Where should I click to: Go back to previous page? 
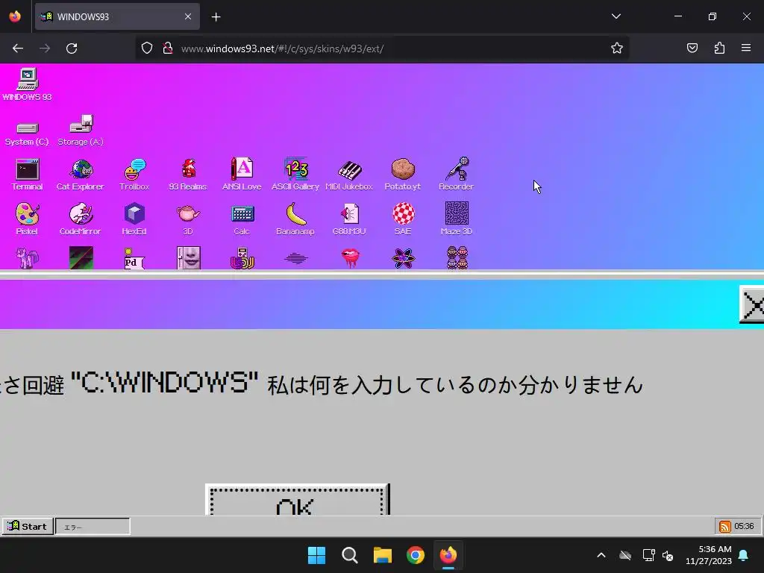coord(18,48)
